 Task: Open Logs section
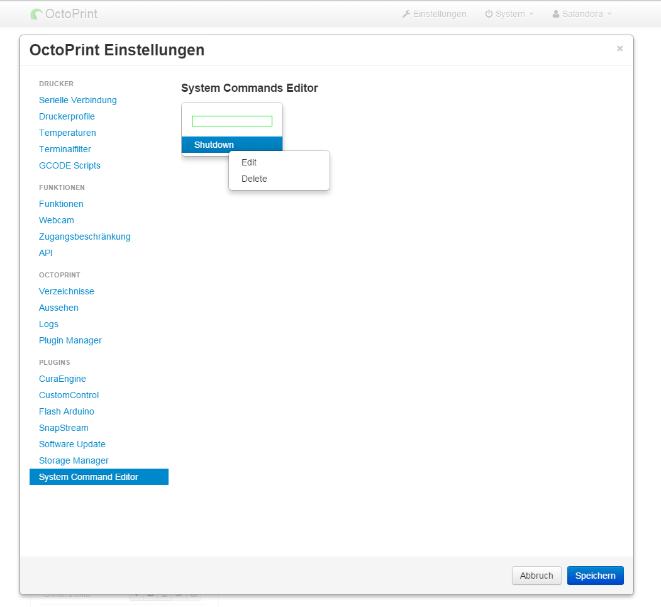point(48,324)
